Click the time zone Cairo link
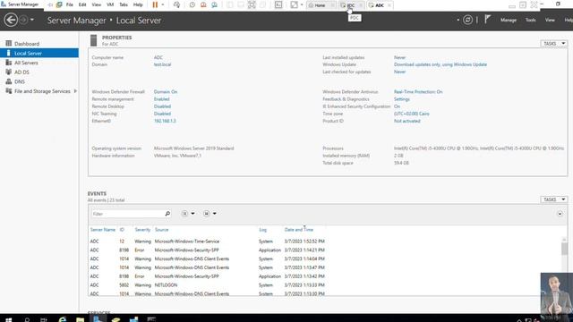Viewport: 573px width, 322px height. [412, 114]
